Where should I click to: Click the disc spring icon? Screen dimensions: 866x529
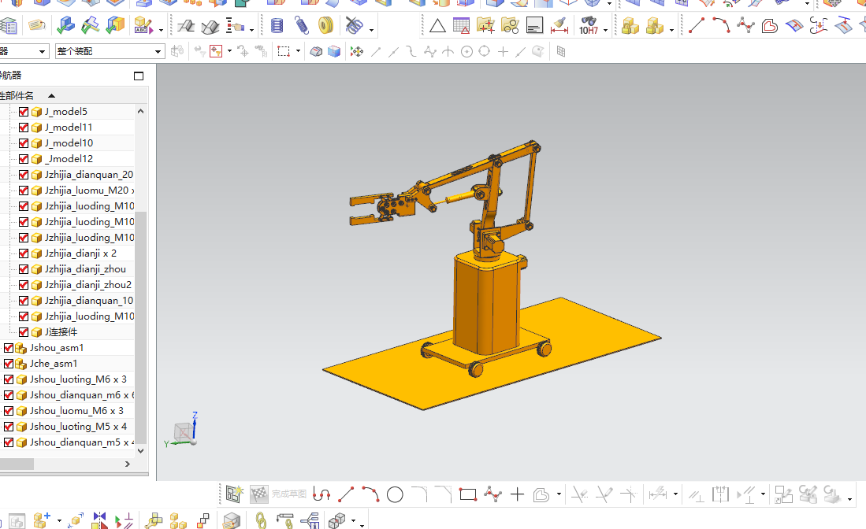tap(326, 25)
